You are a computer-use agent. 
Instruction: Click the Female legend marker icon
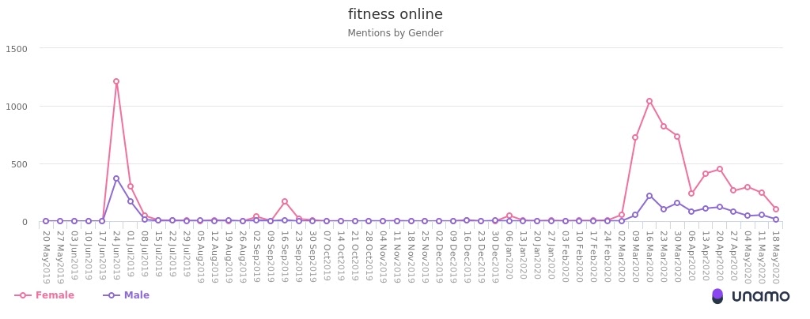coord(23,295)
